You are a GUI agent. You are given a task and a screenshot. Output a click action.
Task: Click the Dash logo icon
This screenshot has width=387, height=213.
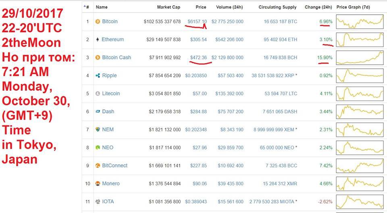click(x=98, y=112)
